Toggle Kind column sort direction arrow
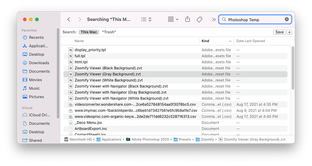 click(x=230, y=41)
